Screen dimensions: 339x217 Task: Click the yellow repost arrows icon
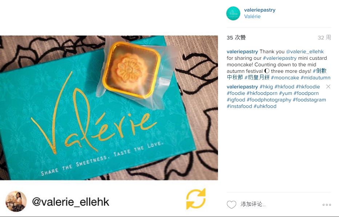(195, 199)
